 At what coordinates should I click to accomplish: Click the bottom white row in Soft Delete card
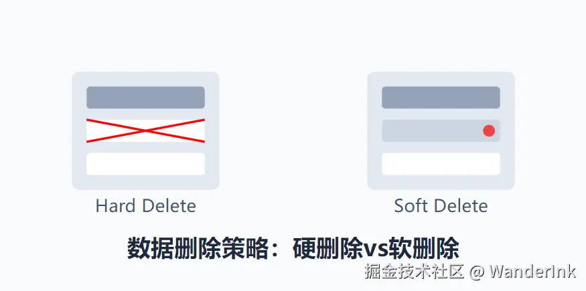point(441,164)
